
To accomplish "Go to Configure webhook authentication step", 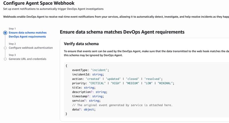I will [x=31, y=48].
